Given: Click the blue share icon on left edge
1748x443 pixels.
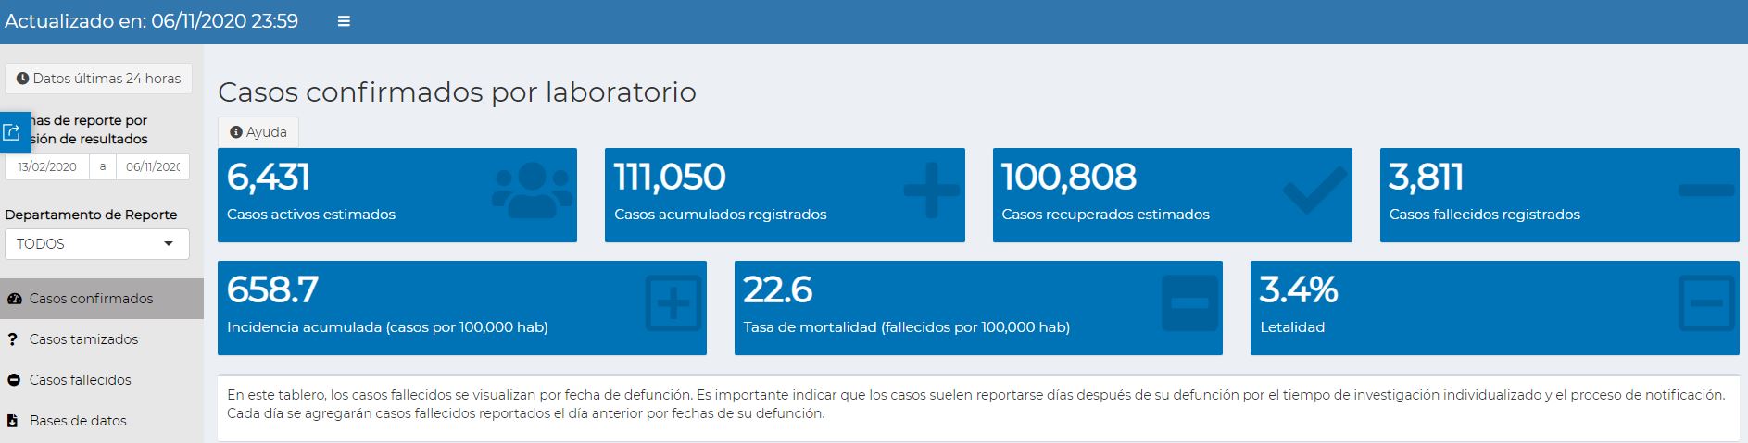Looking at the screenshot, I should (12, 132).
